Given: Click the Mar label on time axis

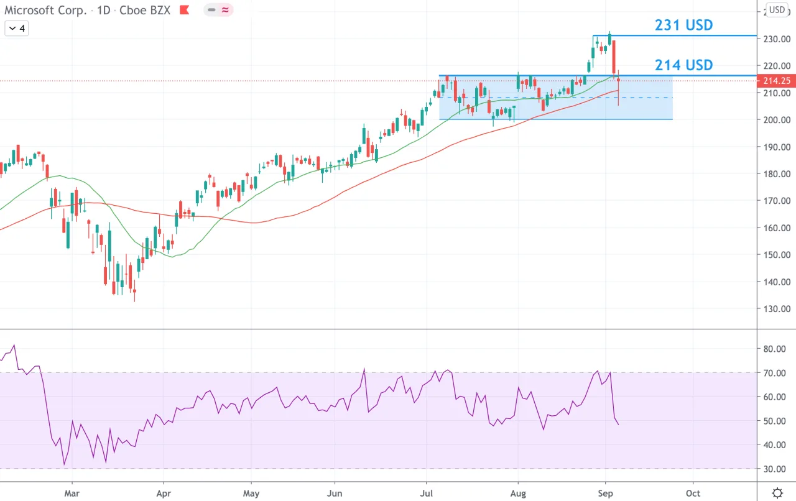Looking at the screenshot, I should pos(72,494).
